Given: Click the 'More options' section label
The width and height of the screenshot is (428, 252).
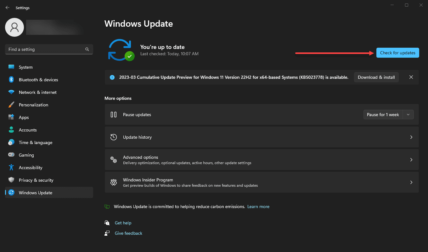Looking at the screenshot, I should pyautogui.click(x=118, y=98).
